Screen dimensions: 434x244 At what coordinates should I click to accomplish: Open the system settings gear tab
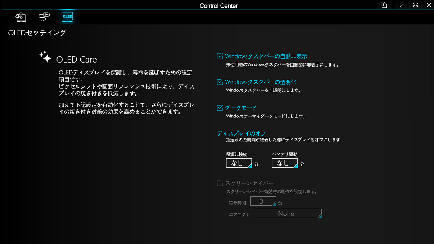click(20, 17)
